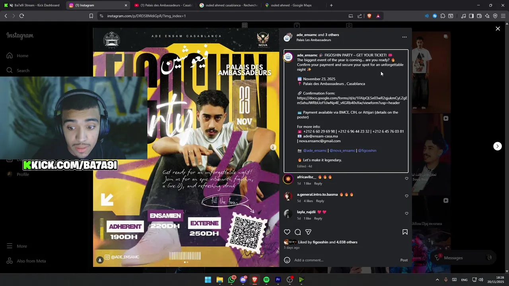Share the post with the send icon
This screenshot has height=286, width=509.
[x=308, y=232]
